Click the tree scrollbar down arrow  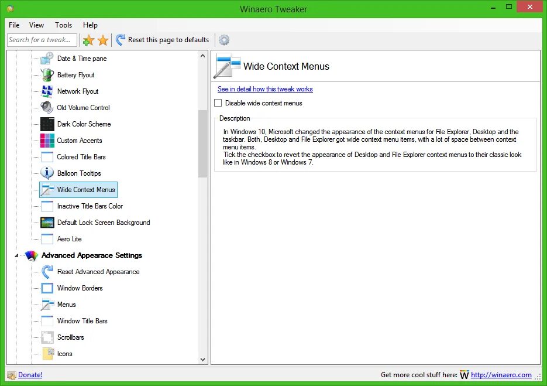[x=202, y=360]
